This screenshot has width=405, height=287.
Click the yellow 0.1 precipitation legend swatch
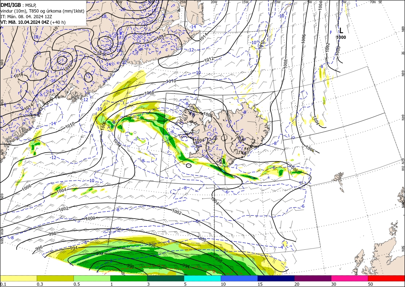point(18,278)
